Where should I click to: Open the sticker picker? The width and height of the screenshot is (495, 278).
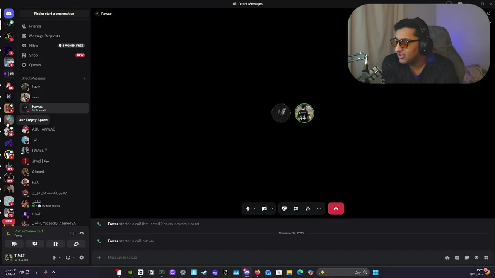[467, 258]
